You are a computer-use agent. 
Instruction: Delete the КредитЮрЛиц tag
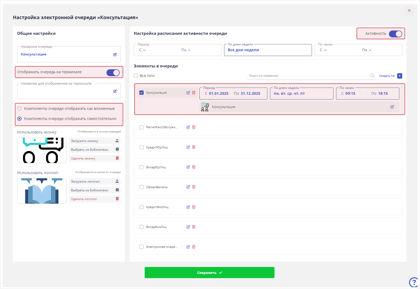(194, 147)
